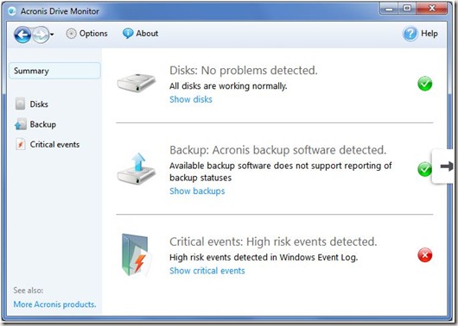The image size is (458, 326).
Task: Click the Help question mark icon
Action: click(x=410, y=34)
